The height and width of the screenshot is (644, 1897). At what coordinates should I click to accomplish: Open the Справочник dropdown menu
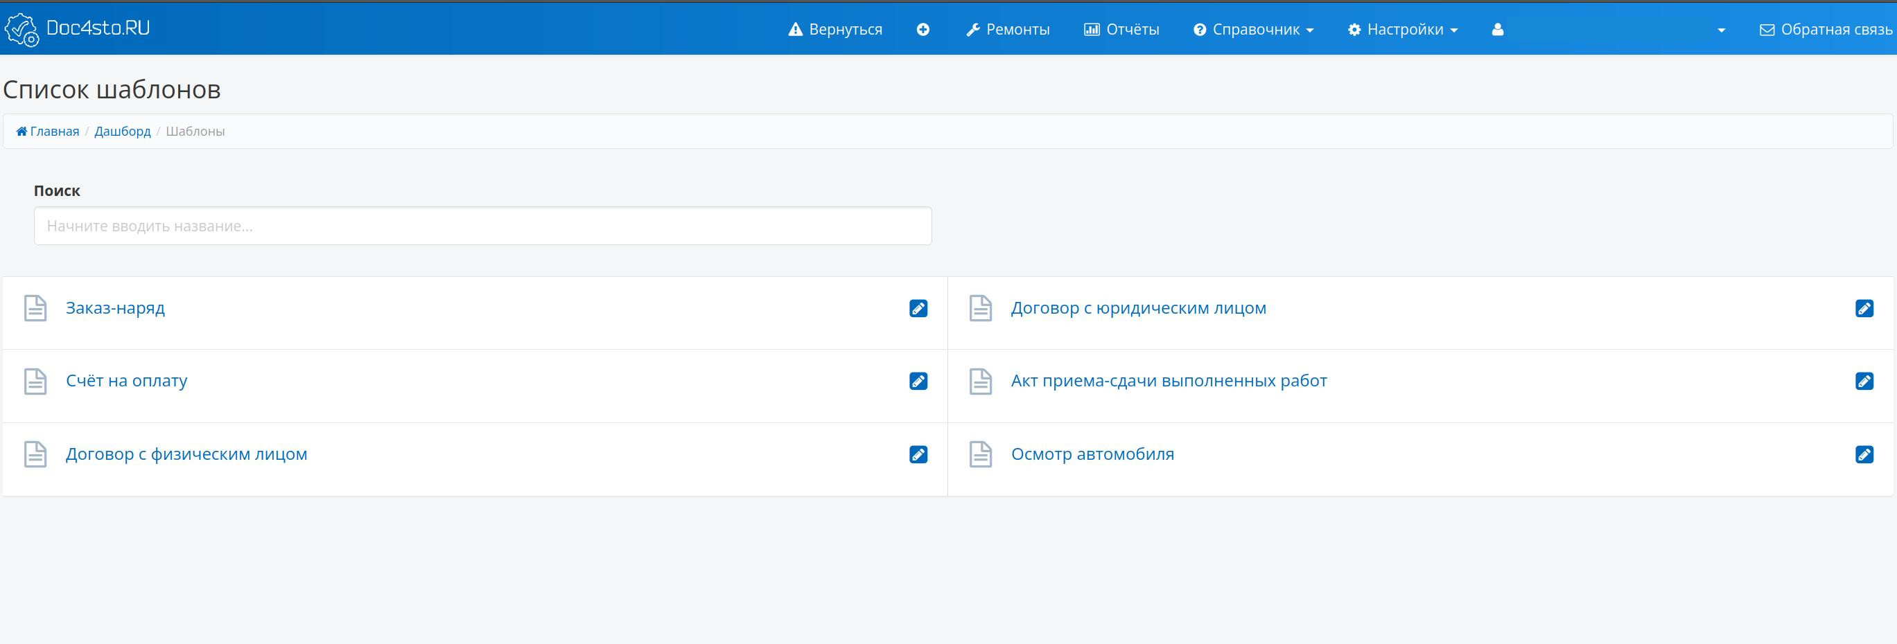[1253, 30]
